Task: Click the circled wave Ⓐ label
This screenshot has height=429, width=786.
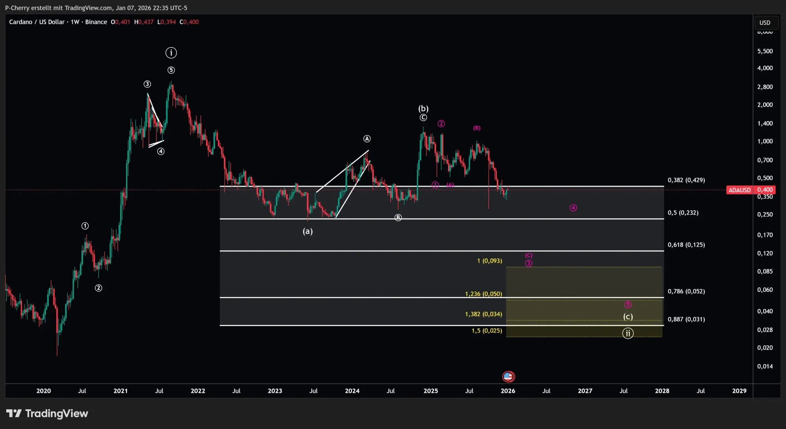Action: point(367,138)
